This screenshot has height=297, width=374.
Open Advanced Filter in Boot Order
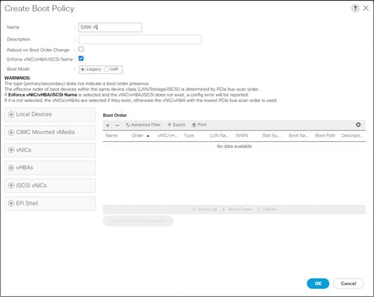click(143, 125)
